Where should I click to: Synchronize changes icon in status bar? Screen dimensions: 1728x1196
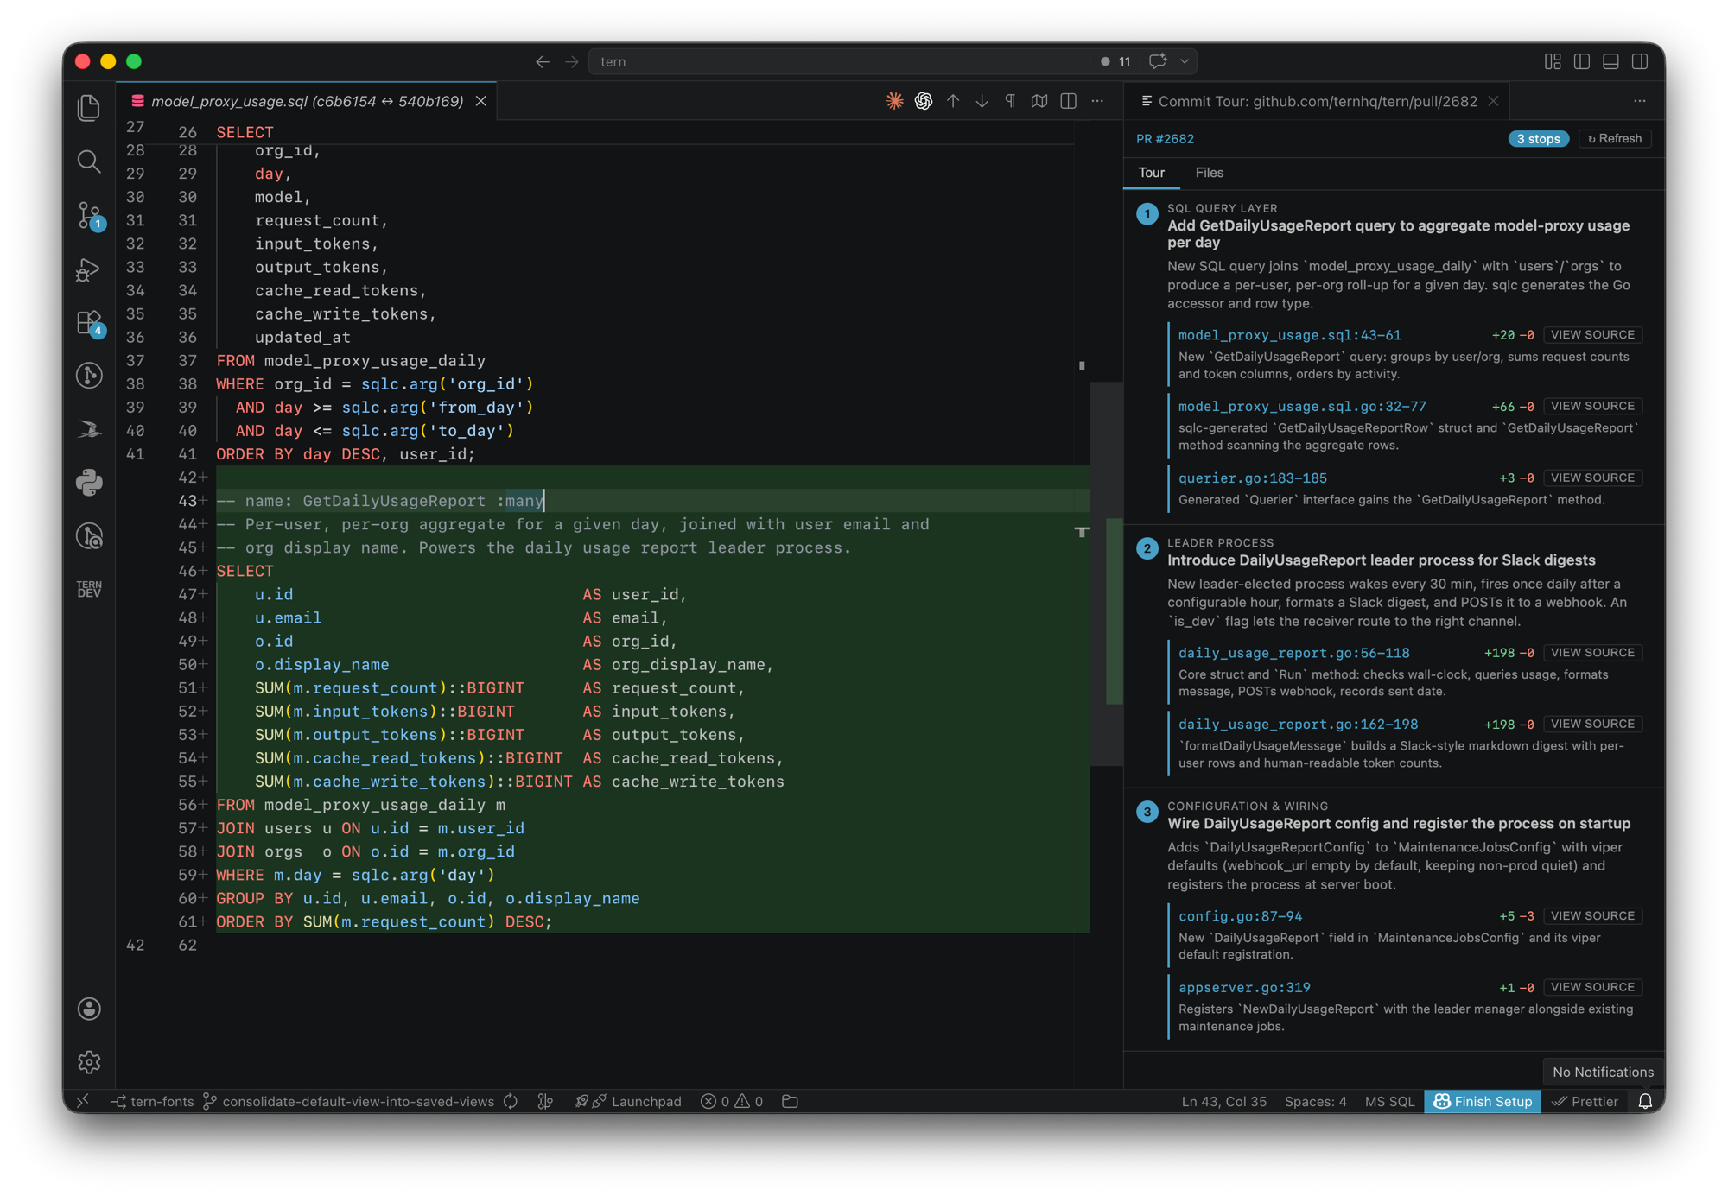(x=511, y=1101)
